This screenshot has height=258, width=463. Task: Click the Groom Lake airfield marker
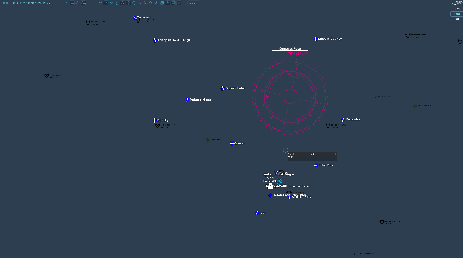click(223, 88)
